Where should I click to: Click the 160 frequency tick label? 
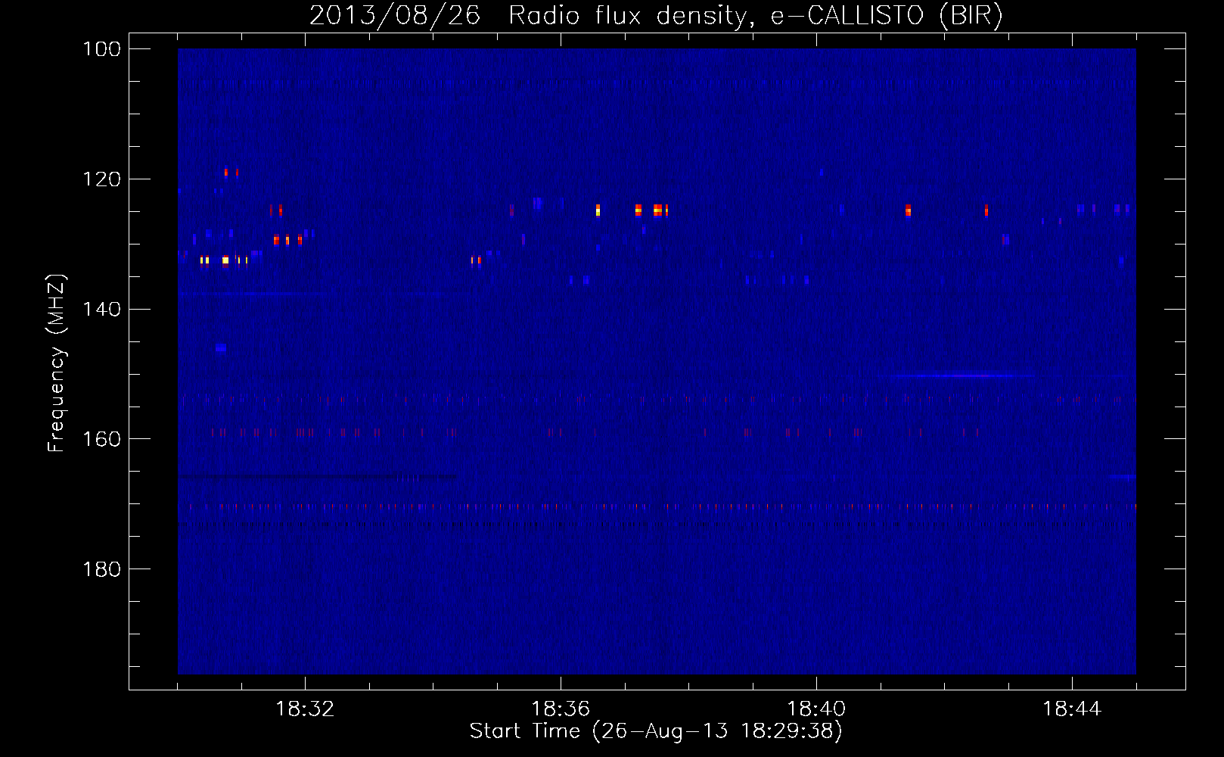point(101,439)
